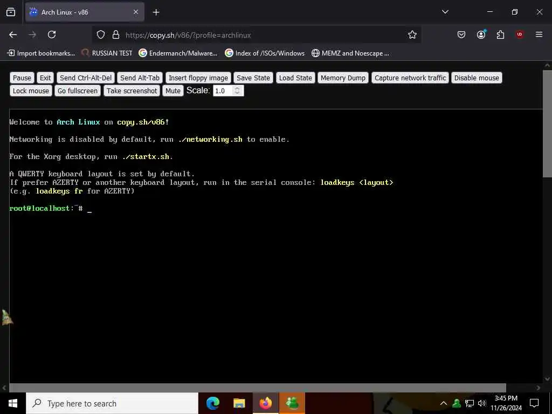
Task: Close the Arch Linux - v86 tab
Action: tap(136, 12)
